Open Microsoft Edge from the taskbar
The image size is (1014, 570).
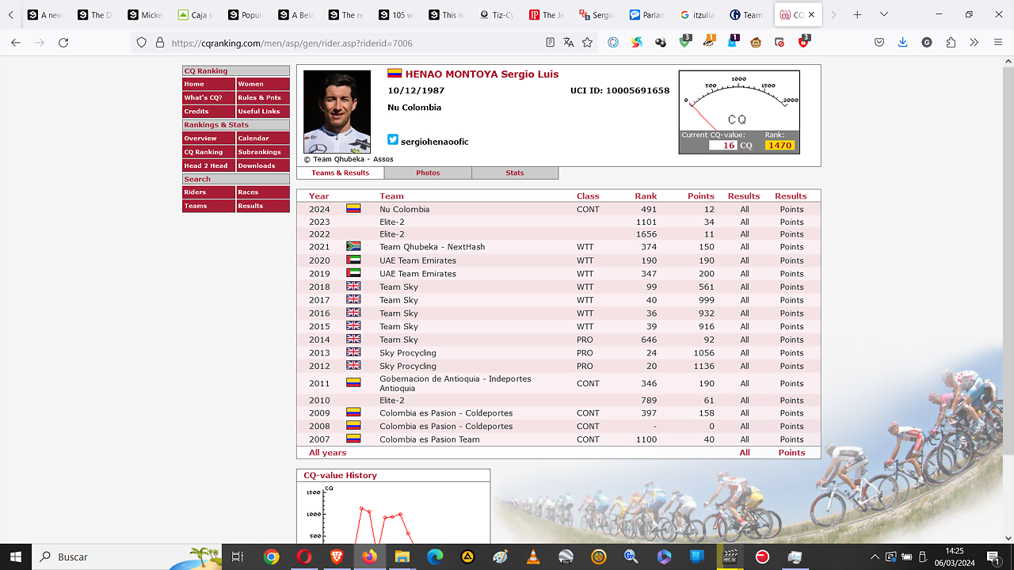point(435,557)
